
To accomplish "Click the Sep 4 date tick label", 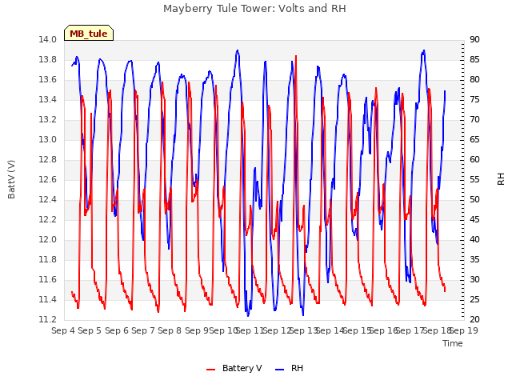I will tap(63, 330).
